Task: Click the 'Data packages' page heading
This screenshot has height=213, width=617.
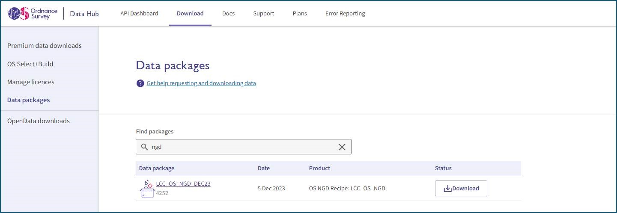Action: click(173, 65)
